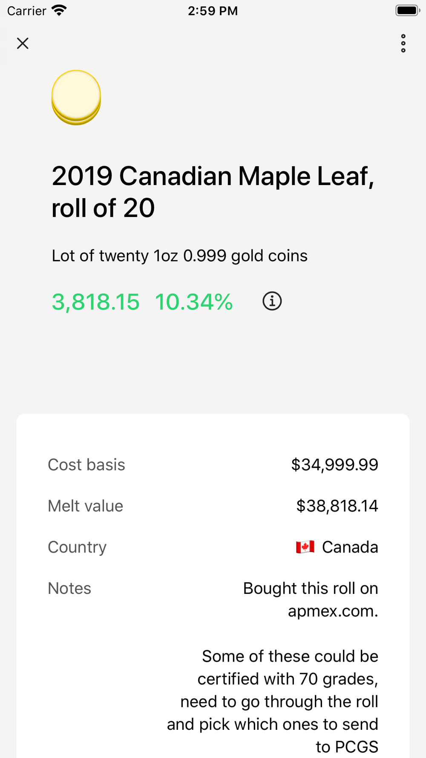This screenshot has width=426, height=758.
Task: Tap the battery indicator icon
Action: tap(407, 10)
